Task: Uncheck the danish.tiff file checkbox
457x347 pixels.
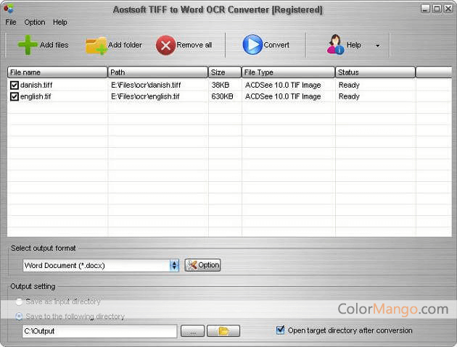Action: coord(15,85)
